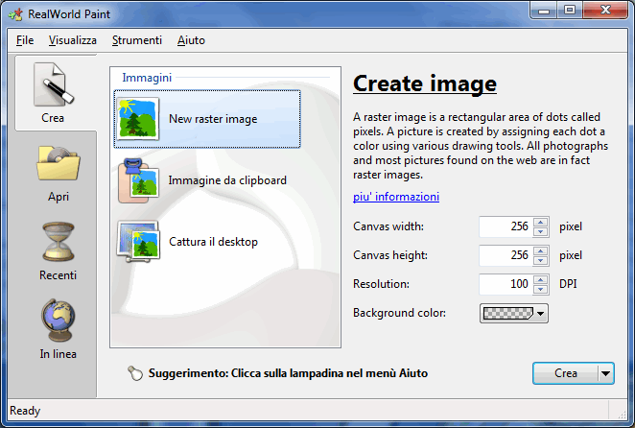
Task: Increase Canvas height with up arrow
Action: click(x=541, y=250)
